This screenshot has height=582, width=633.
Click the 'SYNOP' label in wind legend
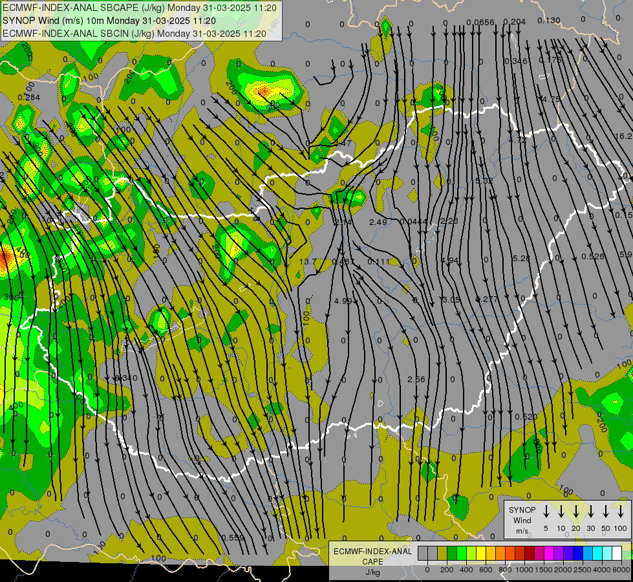pyautogui.click(x=522, y=510)
